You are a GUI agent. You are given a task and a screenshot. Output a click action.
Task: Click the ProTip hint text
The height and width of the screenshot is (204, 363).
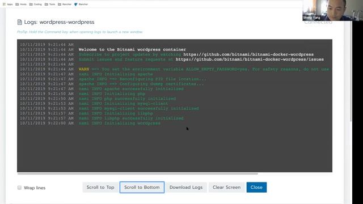click(80, 32)
